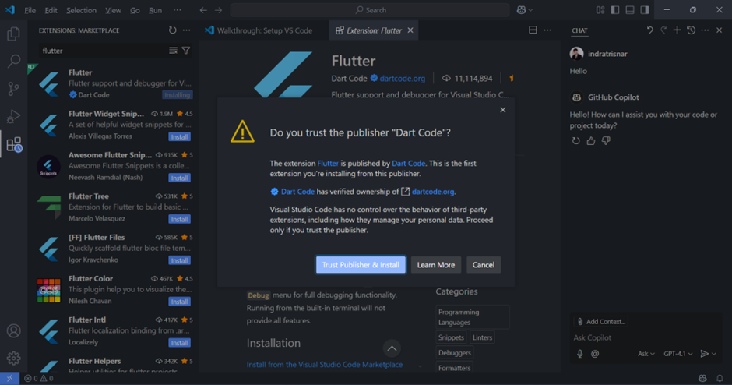Open Copilot menu in title bar
Viewport: 732px width, 385px height.
click(525, 10)
